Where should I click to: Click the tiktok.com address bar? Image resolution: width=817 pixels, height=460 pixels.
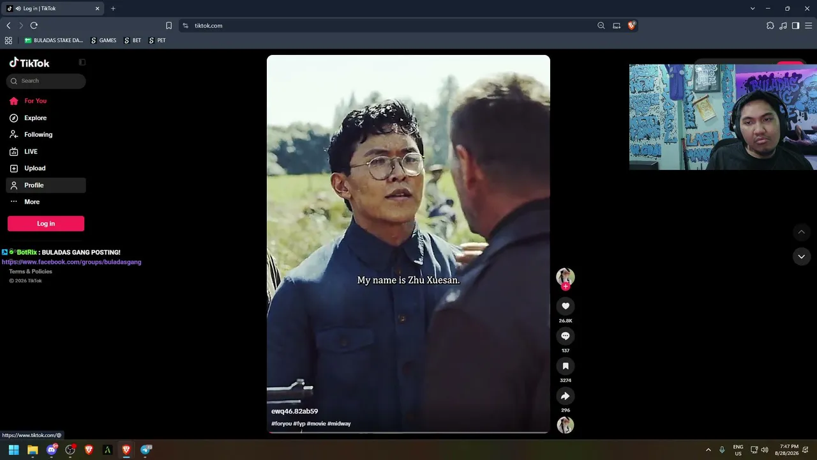pyautogui.click(x=408, y=26)
